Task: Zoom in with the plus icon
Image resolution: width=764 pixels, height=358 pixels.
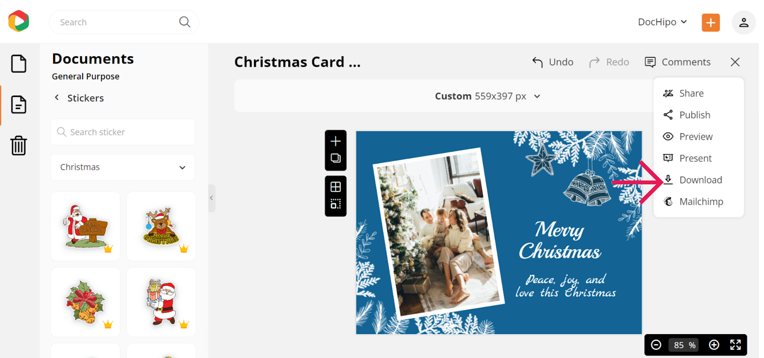Action: pos(714,345)
